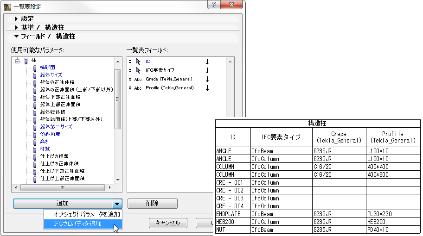Select the ID field row
Viewport: 423px width, 236px height.
[177, 62]
